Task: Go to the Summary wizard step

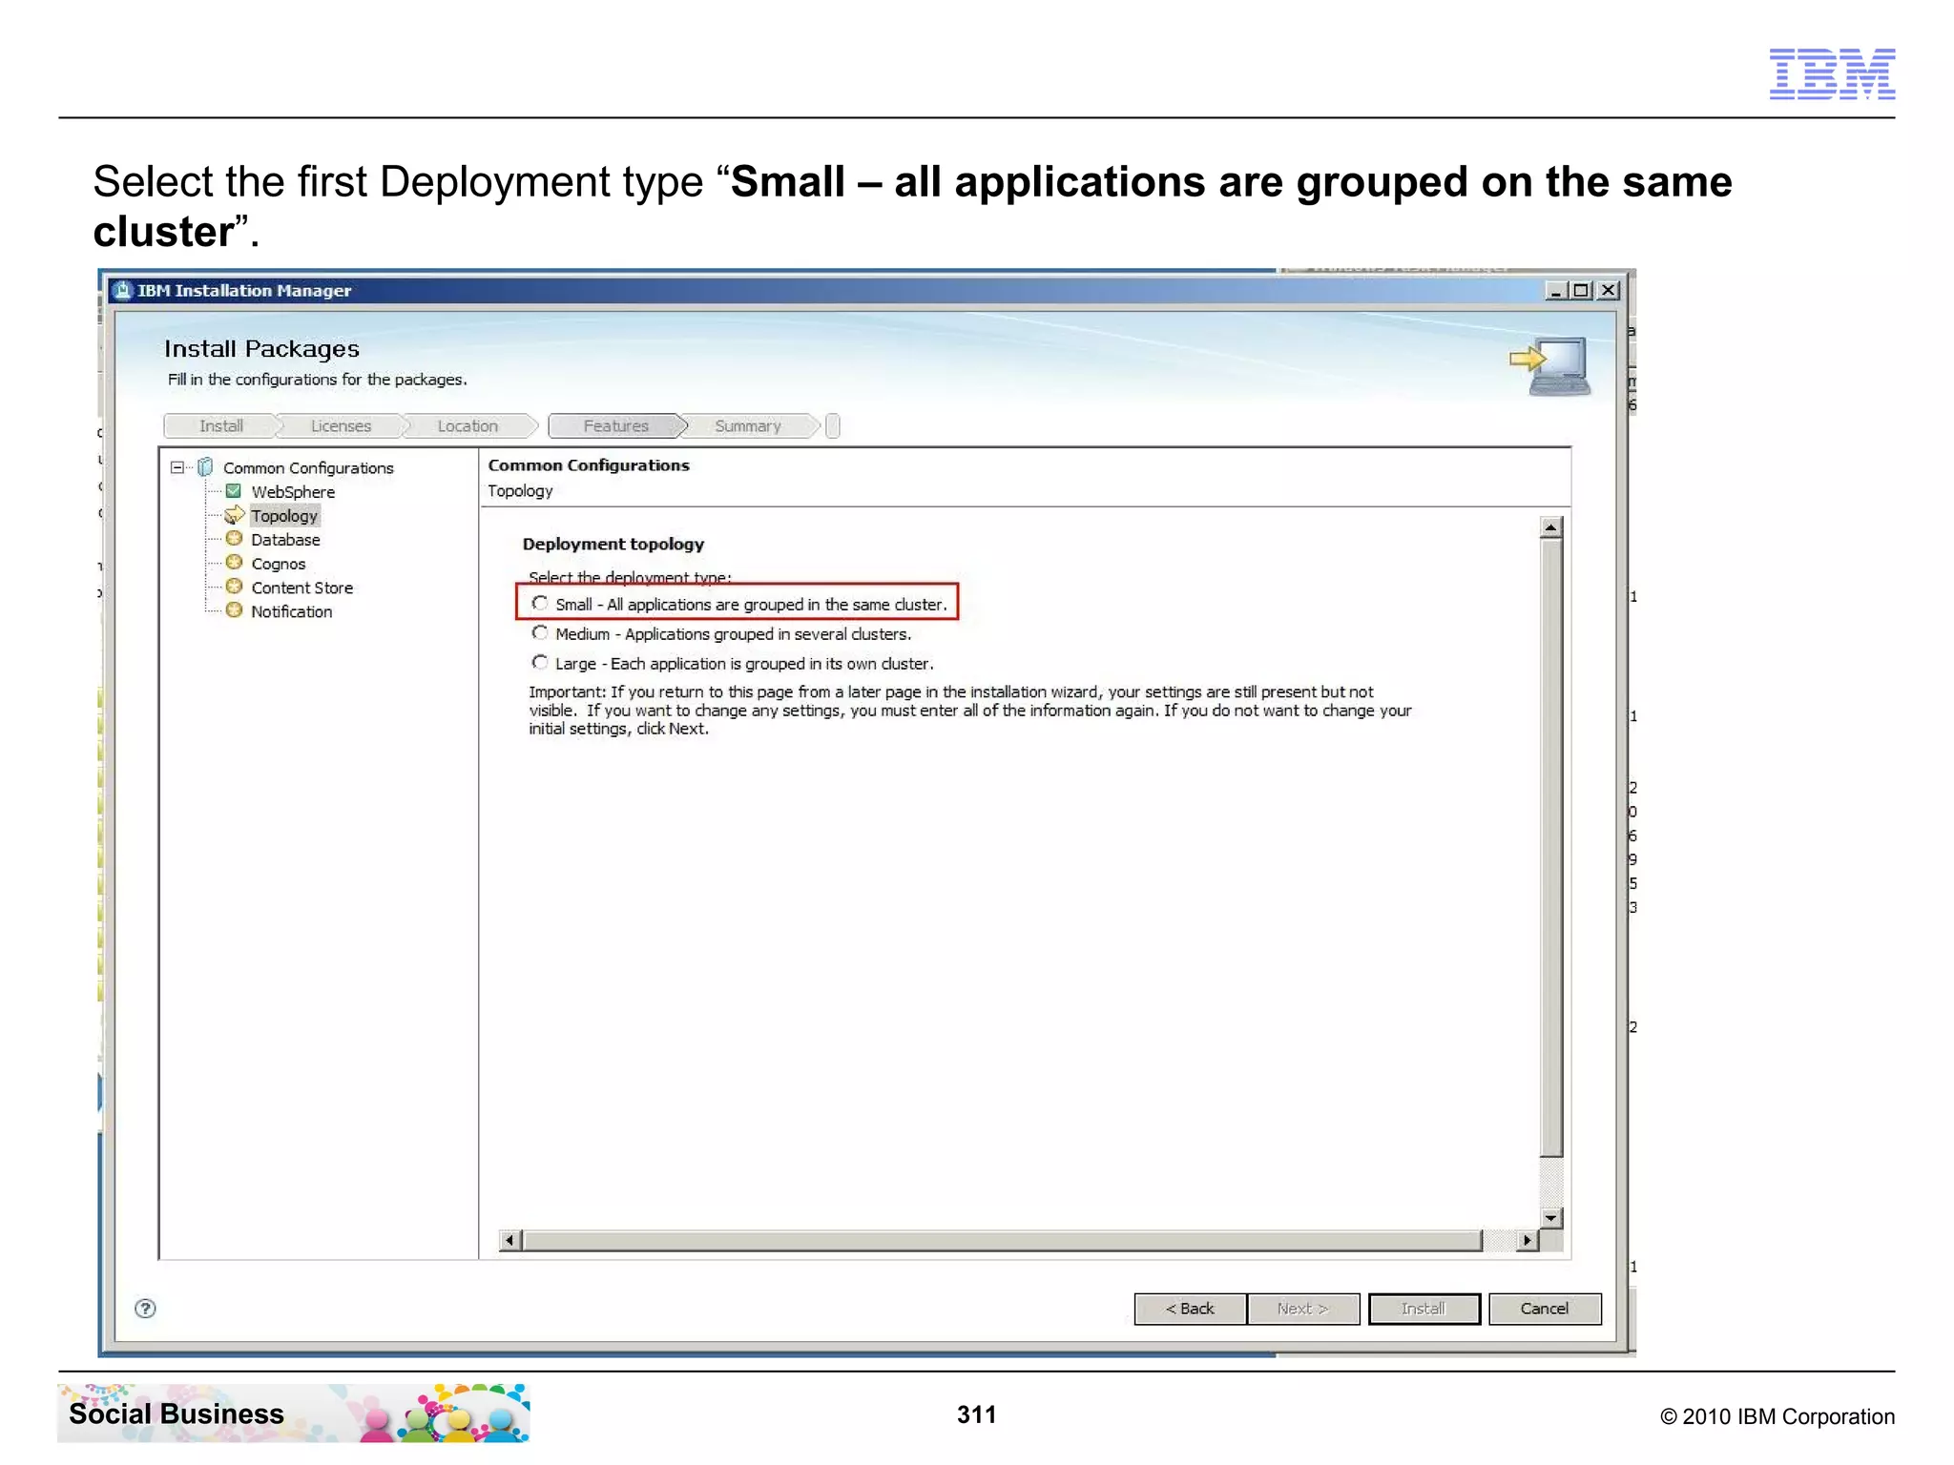Action: click(x=748, y=426)
